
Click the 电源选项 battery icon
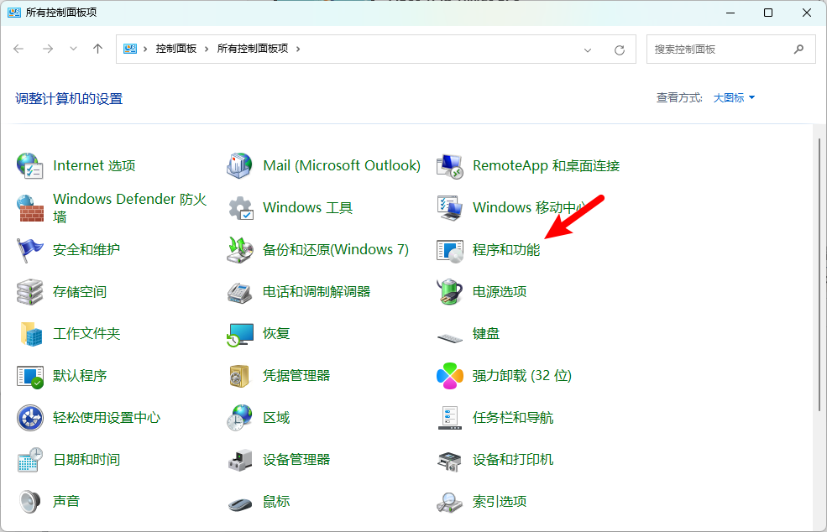pos(450,291)
